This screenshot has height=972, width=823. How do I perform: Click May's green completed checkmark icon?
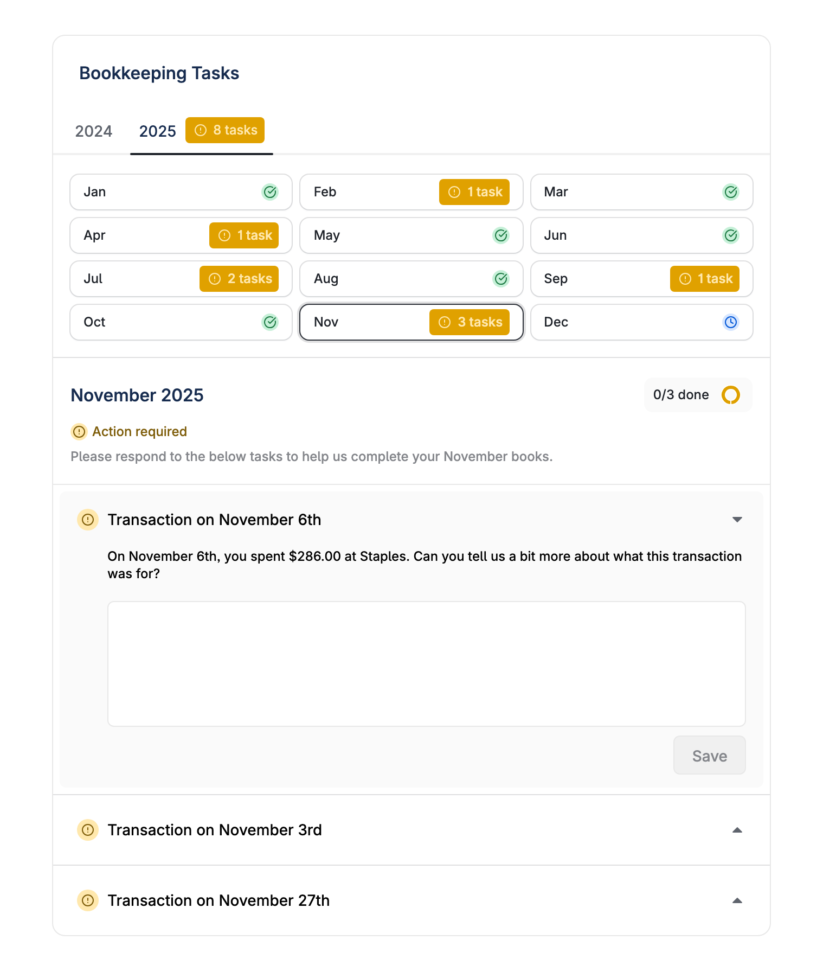pos(501,235)
